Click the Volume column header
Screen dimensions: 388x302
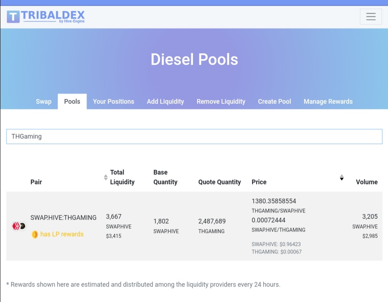coord(367,182)
